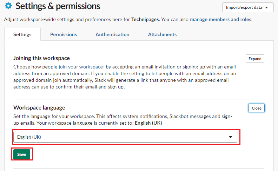The height and width of the screenshot is (171, 278).
Task: Click the bold Technipages workspace name
Action: (145, 19)
